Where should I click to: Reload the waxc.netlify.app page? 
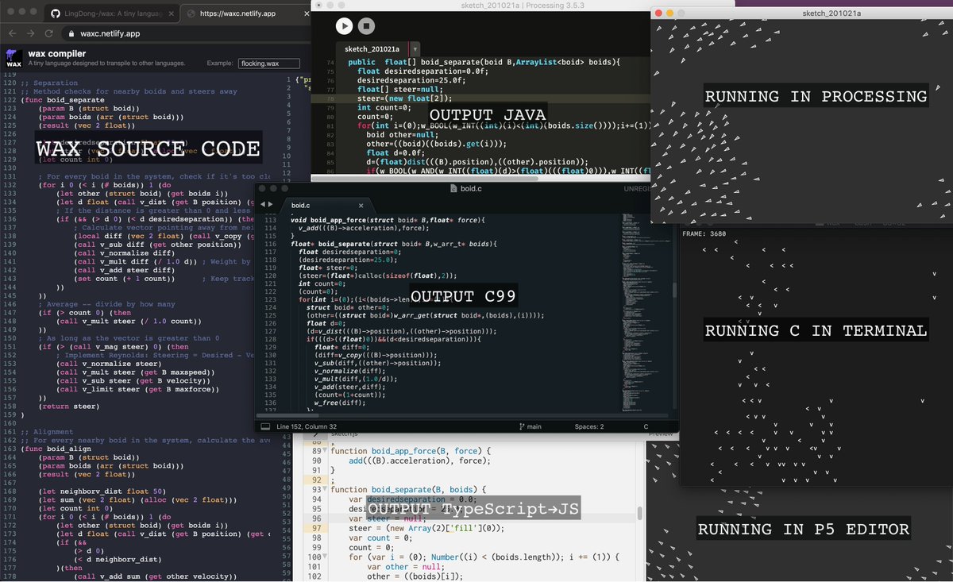(x=49, y=33)
